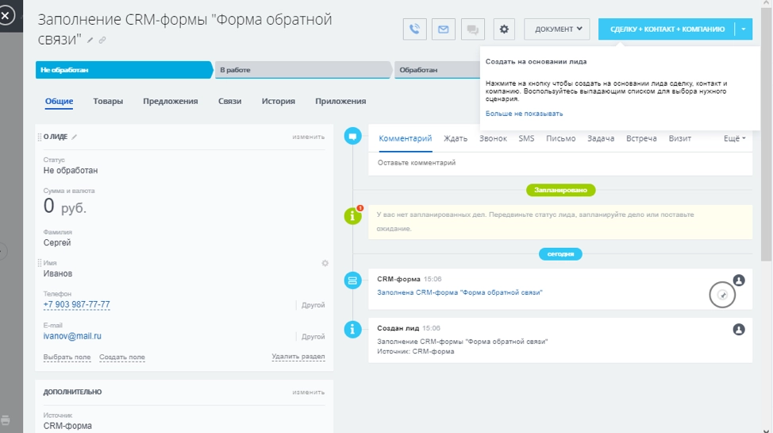Click Выбрать поле link
The image size is (773, 433).
click(67, 357)
